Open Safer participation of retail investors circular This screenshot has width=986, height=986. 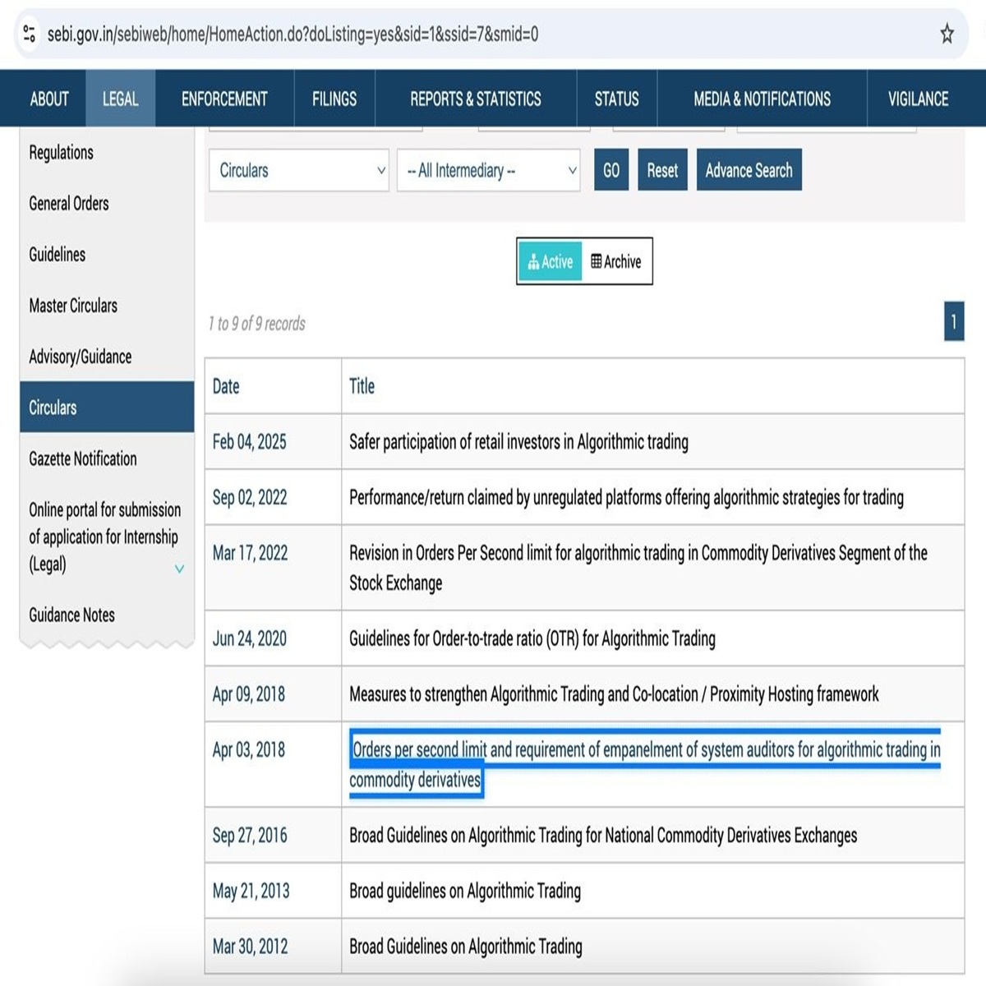click(518, 442)
